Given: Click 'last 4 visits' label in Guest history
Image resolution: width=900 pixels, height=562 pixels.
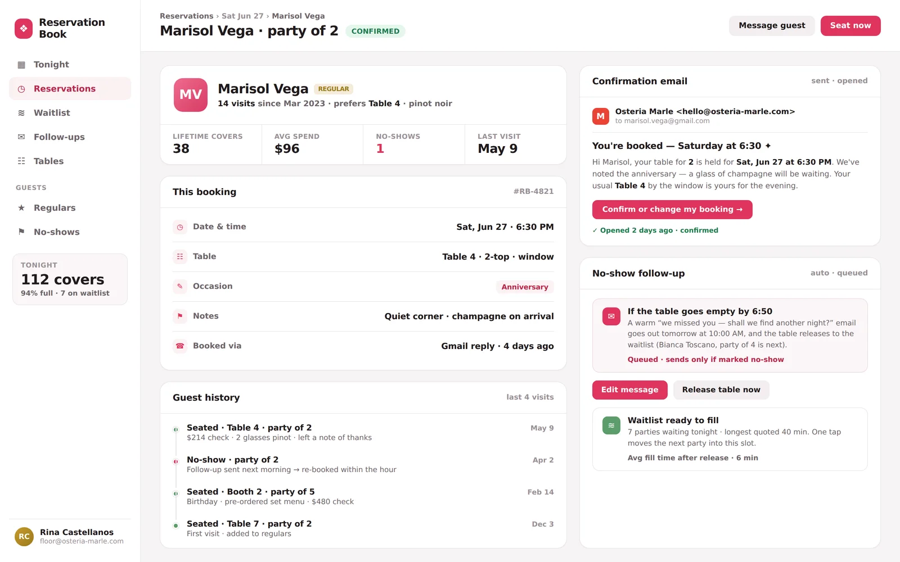Looking at the screenshot, I should pyautogui.click(x=530, y=397).
